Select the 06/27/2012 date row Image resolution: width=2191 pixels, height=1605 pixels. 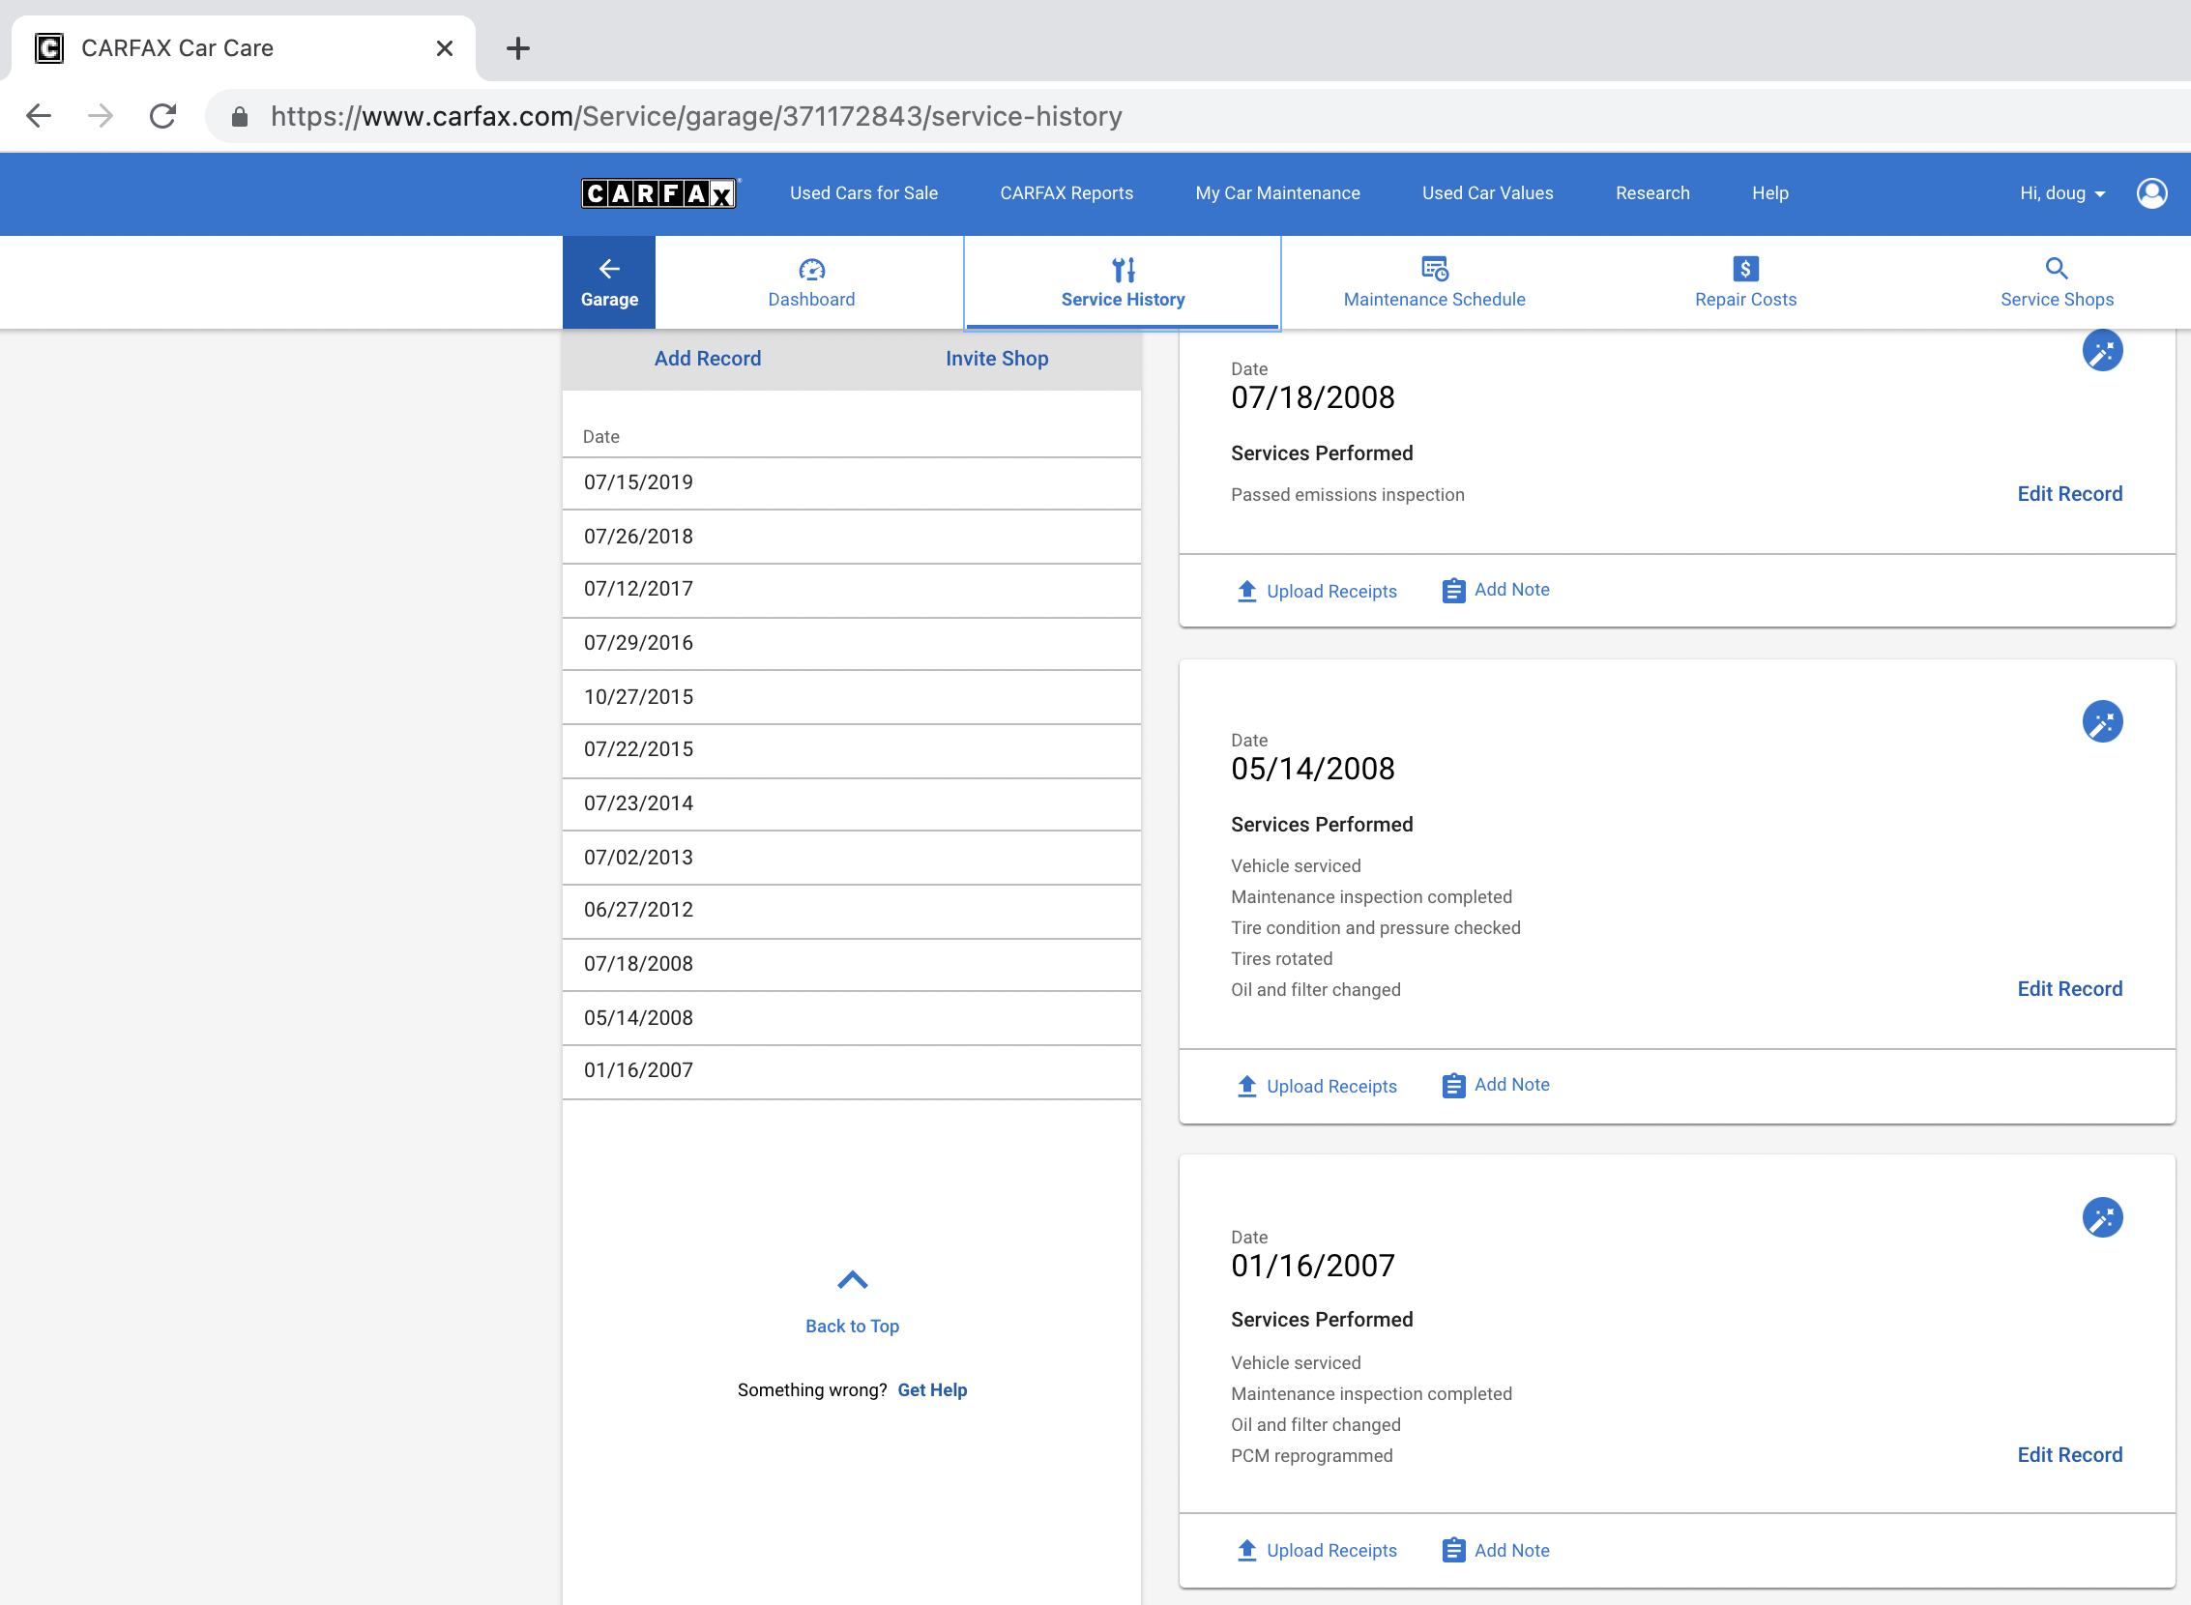pos(851,911)
